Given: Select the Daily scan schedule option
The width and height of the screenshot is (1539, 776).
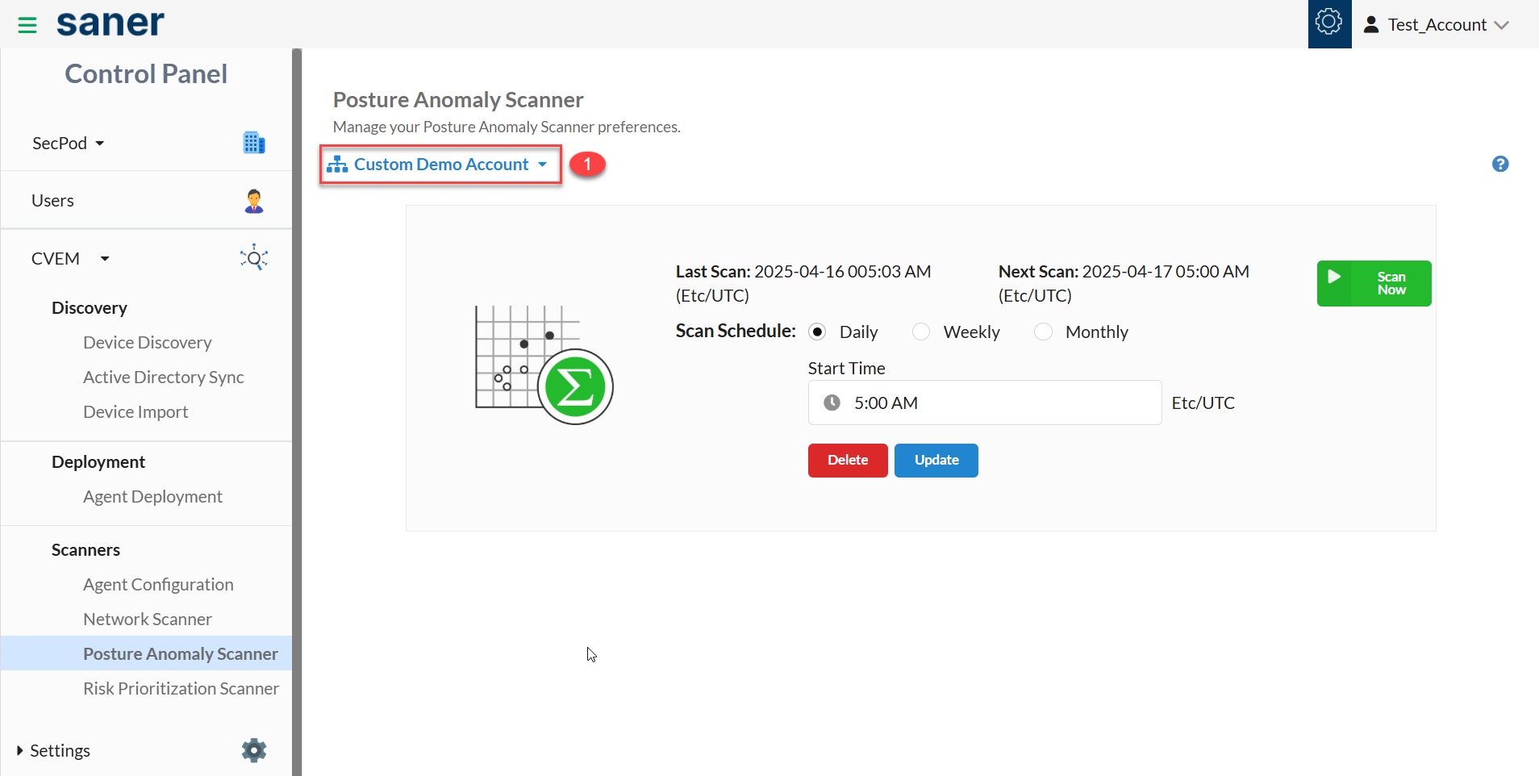Looking at the screenshot, I should click(x=817, y=332).
